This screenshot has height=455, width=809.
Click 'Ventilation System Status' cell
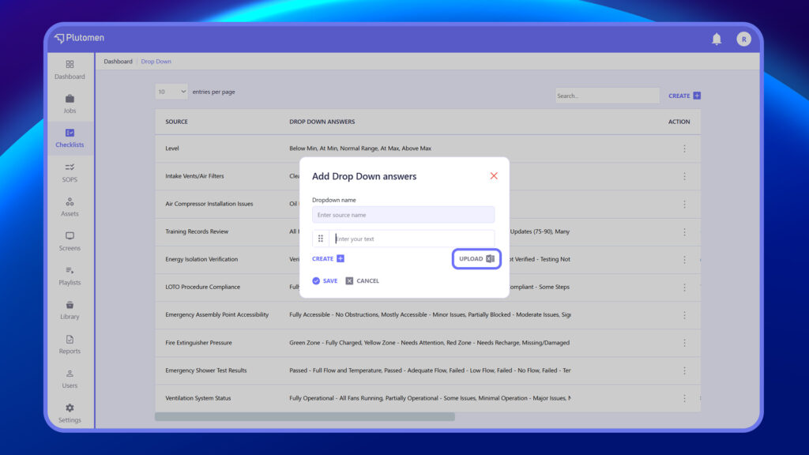click(x=198, y=398)
